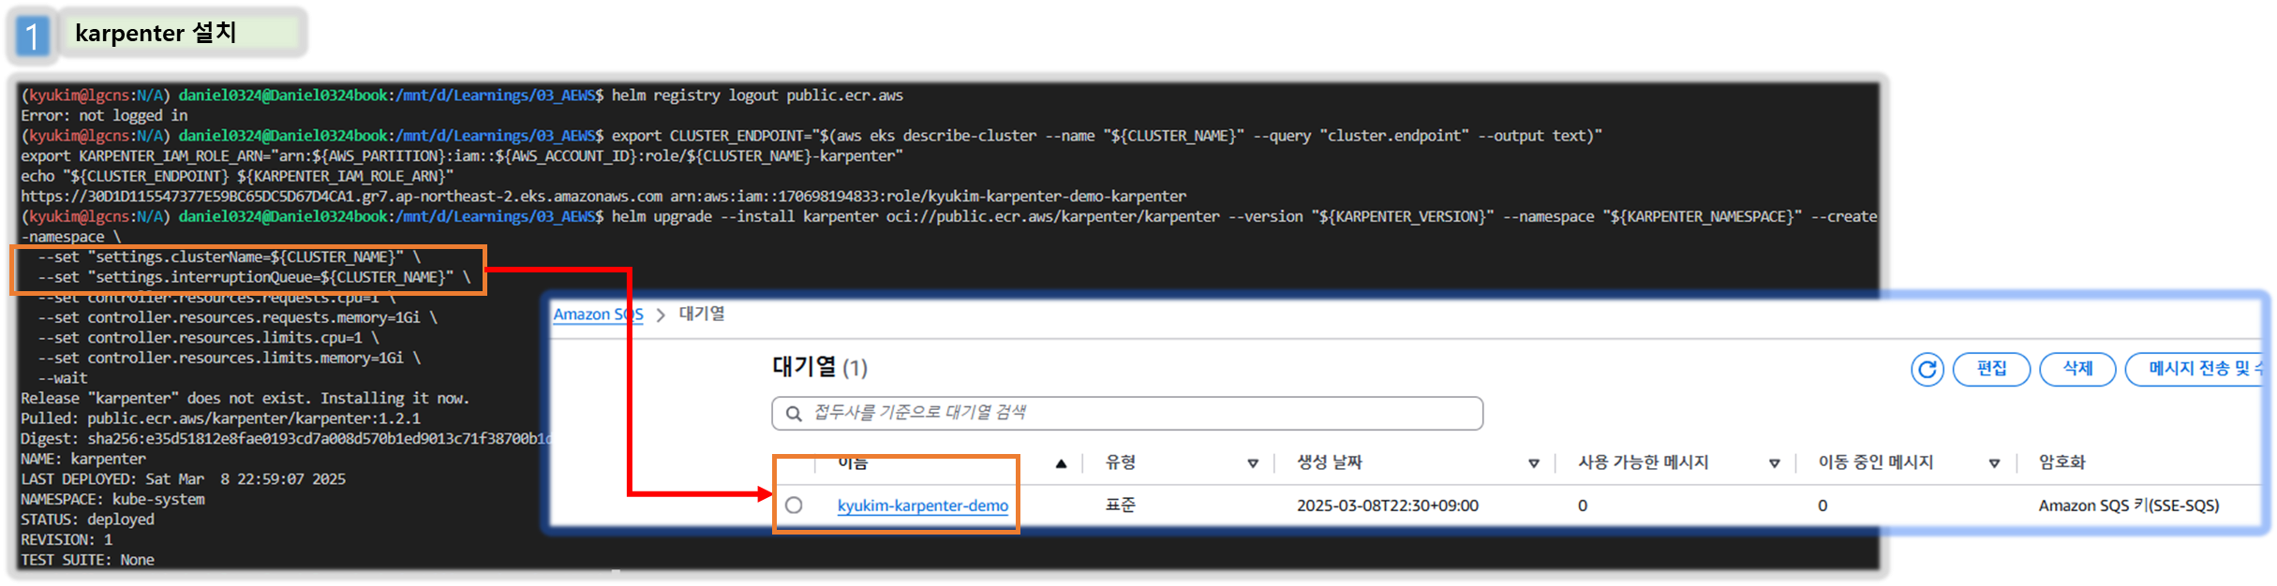Click the cluster endpoint URL output line
The width and height of the screenshot is (2277, 586).
[x=603, y=197]
